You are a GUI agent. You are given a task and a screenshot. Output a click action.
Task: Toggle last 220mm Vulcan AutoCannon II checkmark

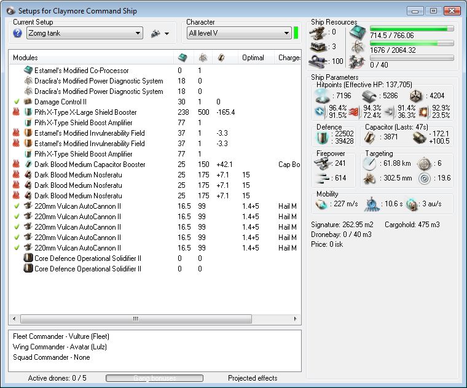(x=17, y=247)
